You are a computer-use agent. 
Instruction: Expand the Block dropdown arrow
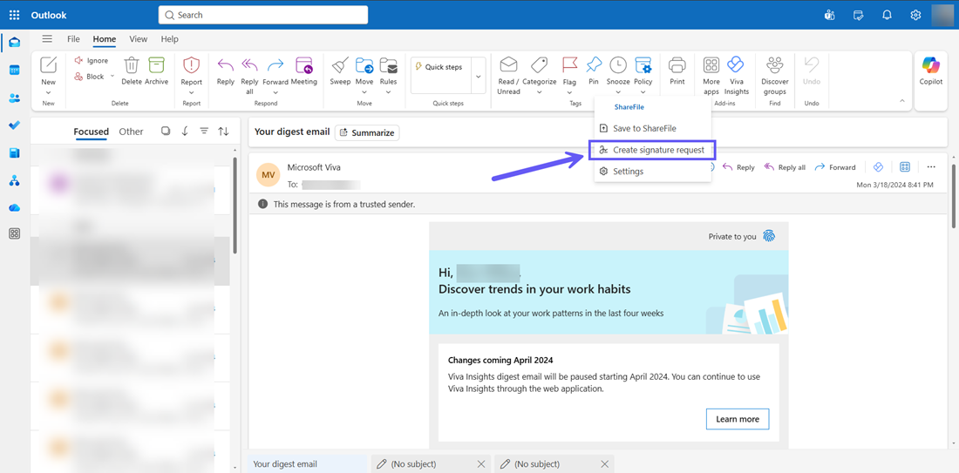coord(112,77)
